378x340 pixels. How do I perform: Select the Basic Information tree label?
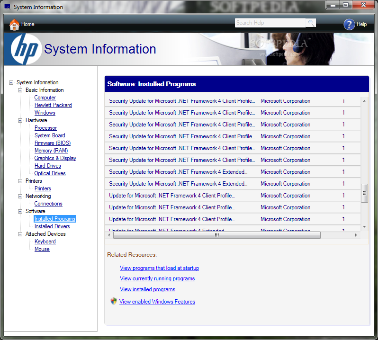click(45, 90)
